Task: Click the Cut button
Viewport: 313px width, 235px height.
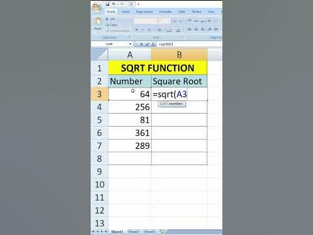Action: [110, 19]
